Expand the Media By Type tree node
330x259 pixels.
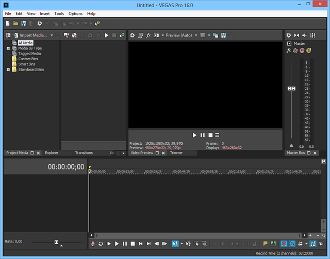(8, 48)
